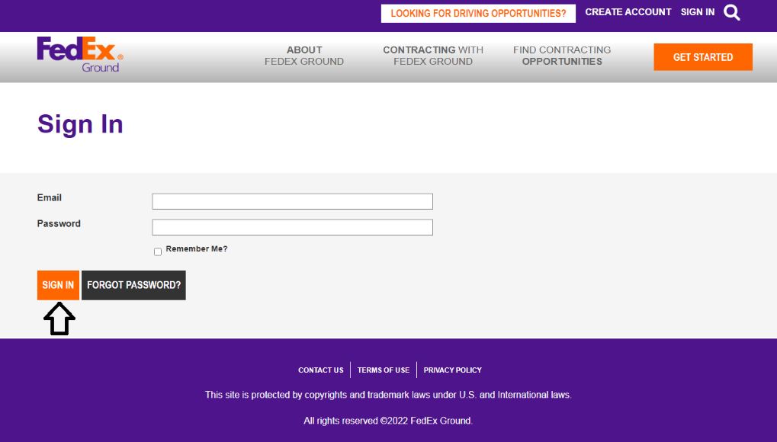Click the Email field label

point(49,197)
